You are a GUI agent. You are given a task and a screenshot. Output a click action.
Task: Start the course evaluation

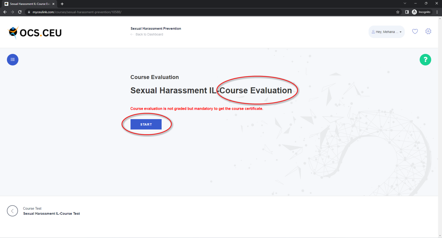(146, 124)
